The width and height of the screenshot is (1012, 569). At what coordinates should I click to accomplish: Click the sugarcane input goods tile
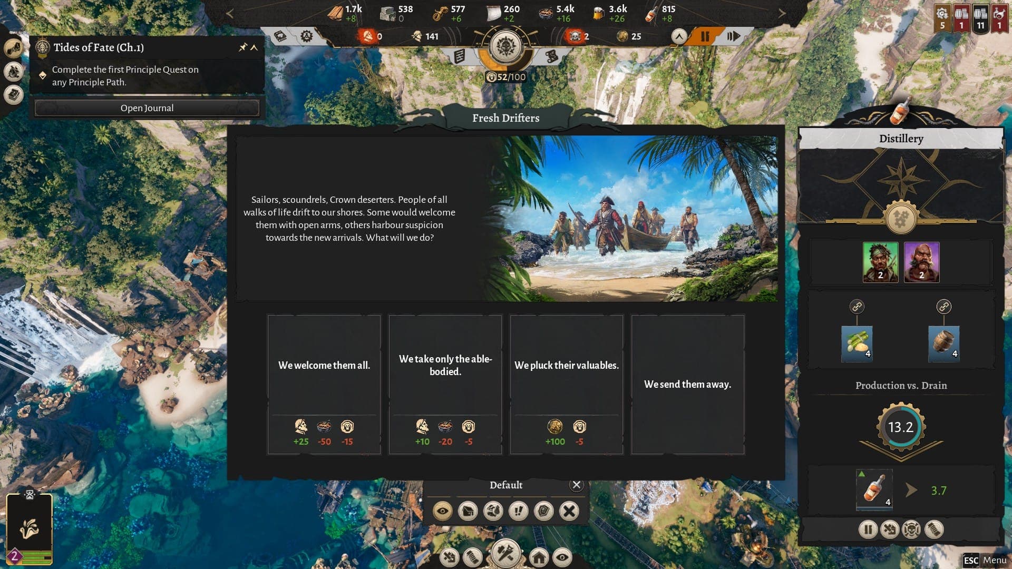point(857,344)
